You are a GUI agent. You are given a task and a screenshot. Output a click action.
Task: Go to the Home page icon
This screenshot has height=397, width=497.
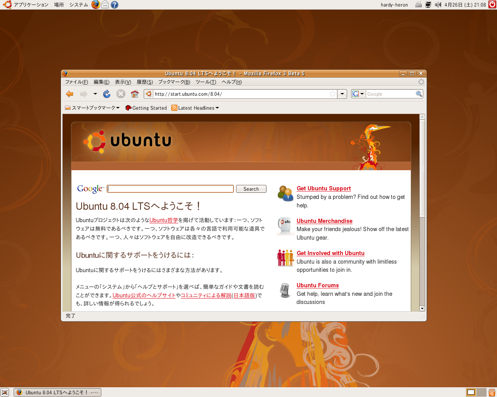click(135, 94)
